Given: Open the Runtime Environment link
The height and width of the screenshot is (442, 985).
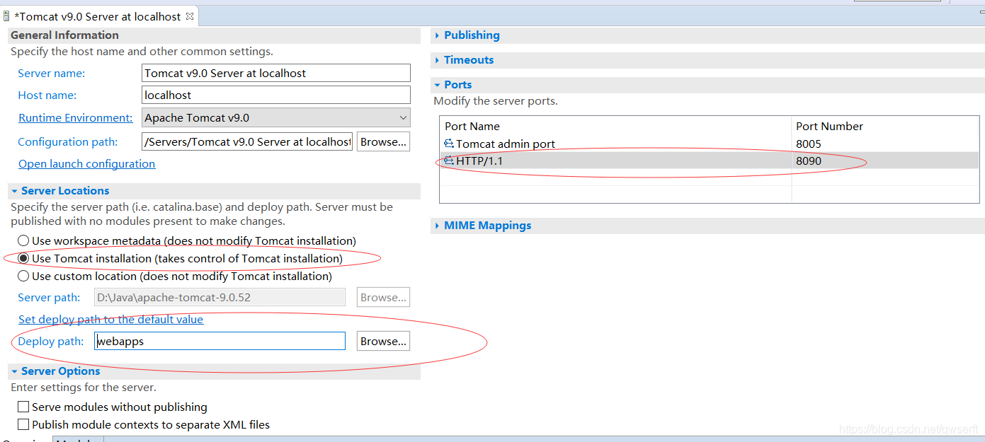Looking at the screenshot, I should click(x=76, y=117).
